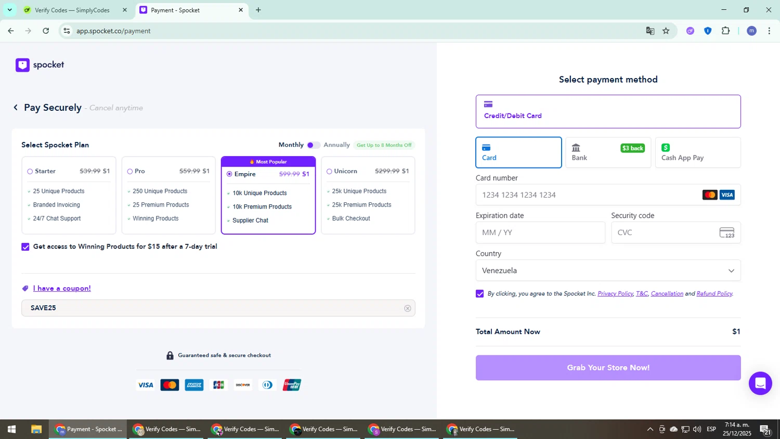This screenshot has width=780, height=439.
Task: Click the Bitwarden shield extension icon
Action: click(x=708, y=31)
